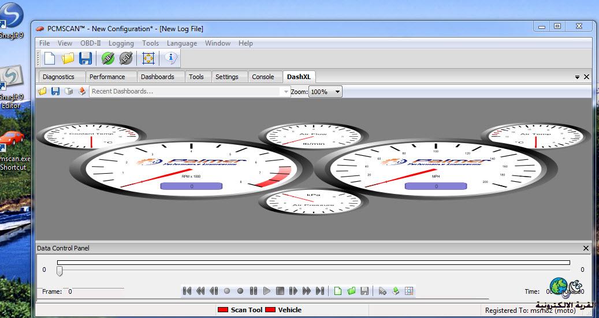Open the Window menu

point(218,43)
